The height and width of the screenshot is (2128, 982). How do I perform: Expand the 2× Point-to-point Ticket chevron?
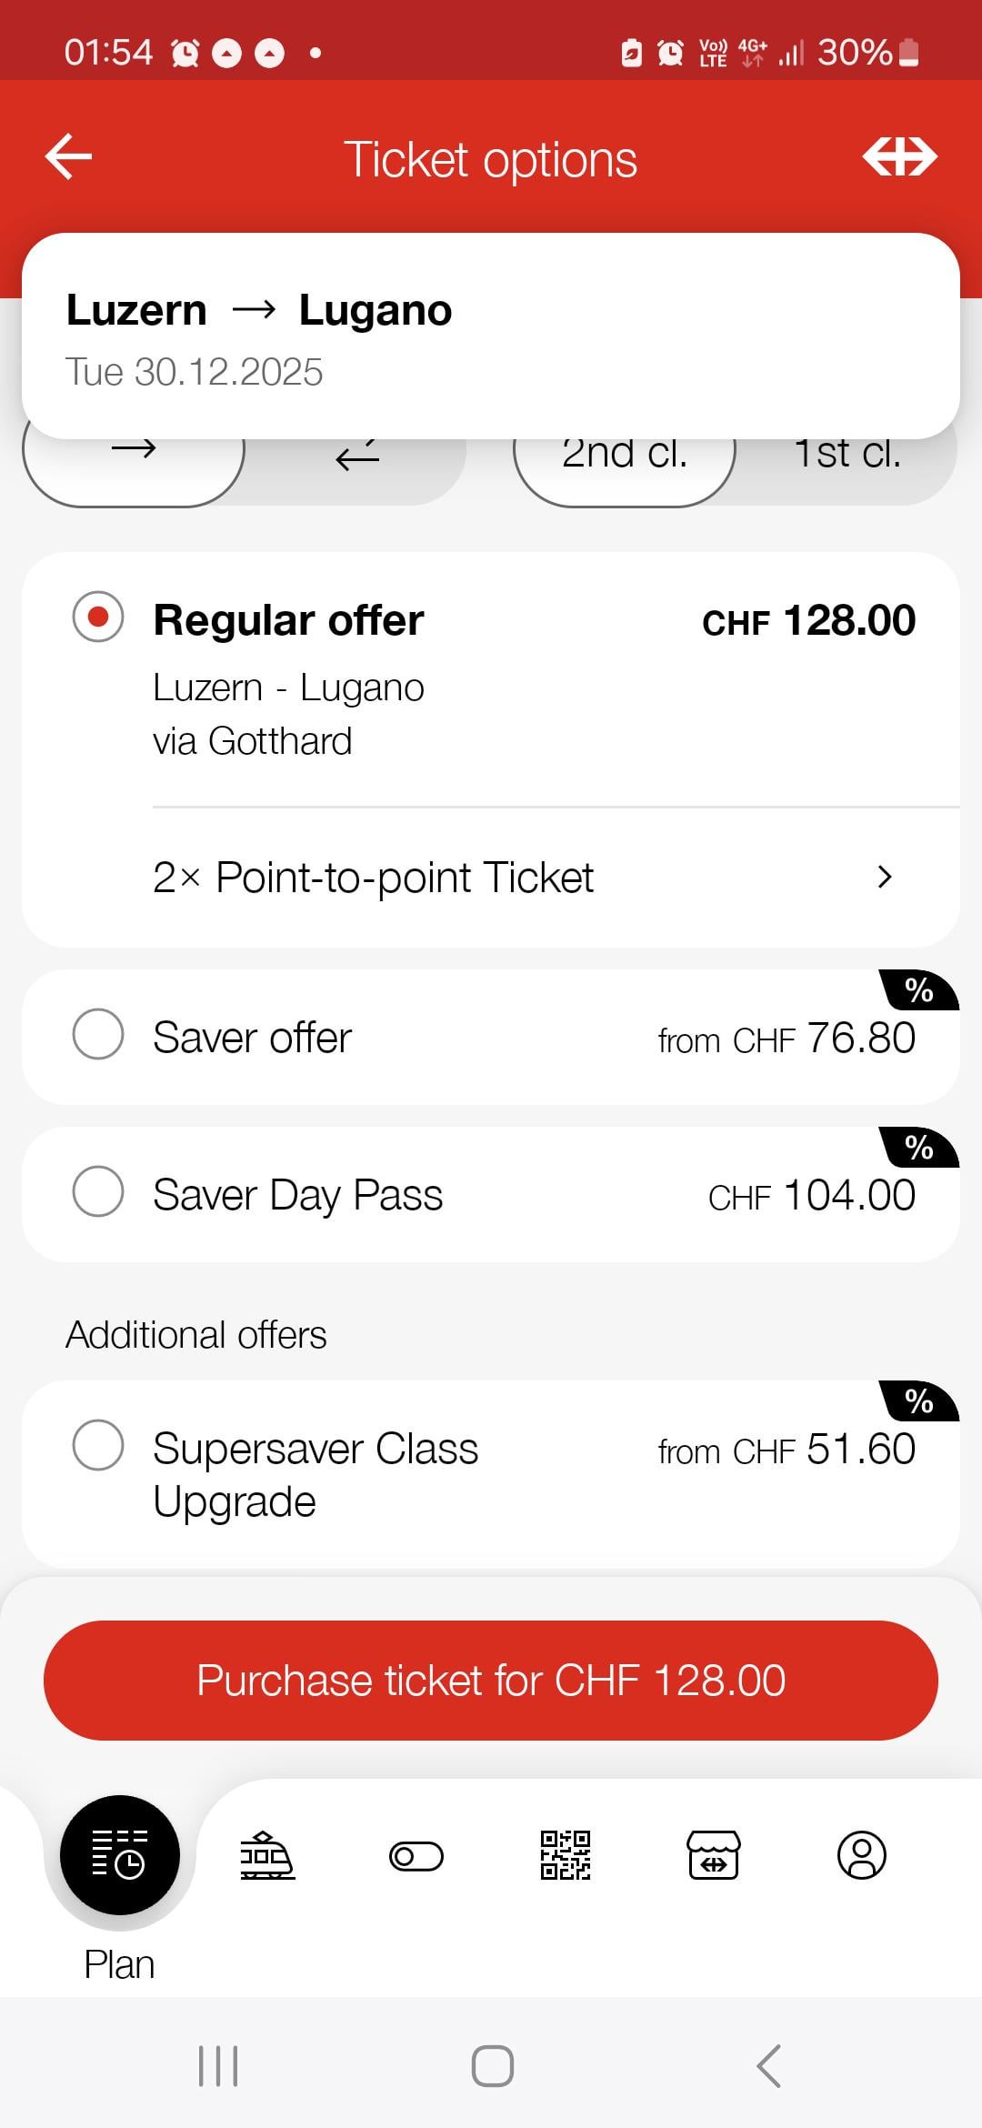click(884, 877)
